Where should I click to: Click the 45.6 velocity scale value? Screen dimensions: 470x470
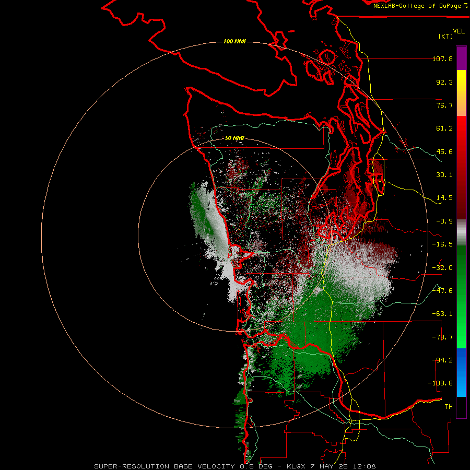pyautogui.click(x=444, y=151)
